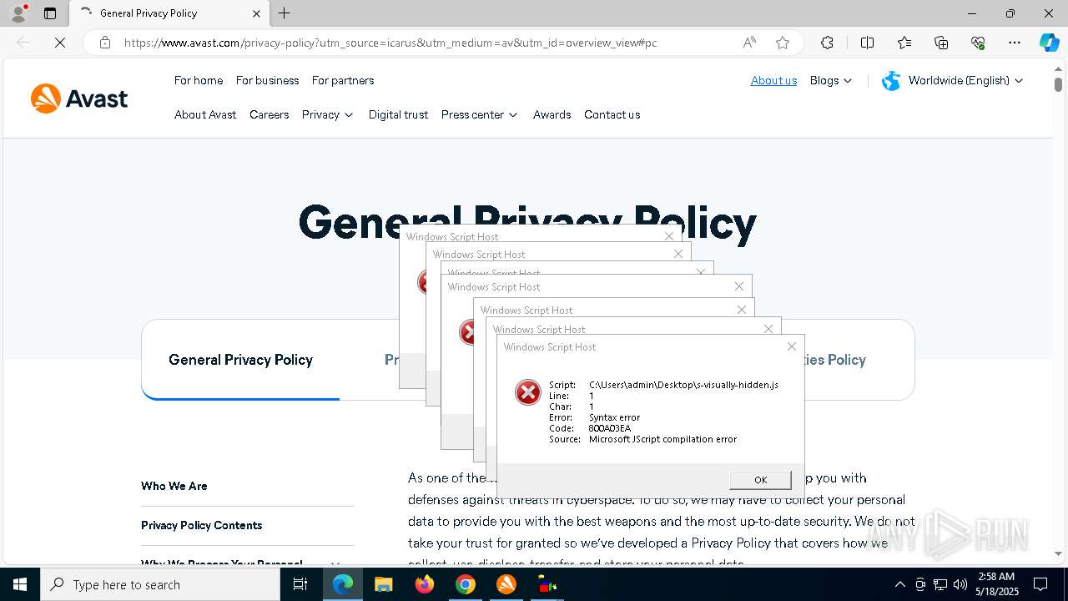
Task: Open the notification center icon
Action: pos(1040,584)
